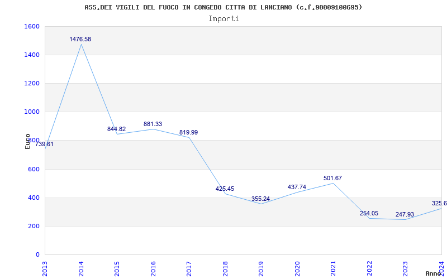This screenshot has height=279, width=447.
Task: Click the 200 y-axis tick
Action: click(x=34, y=226)
